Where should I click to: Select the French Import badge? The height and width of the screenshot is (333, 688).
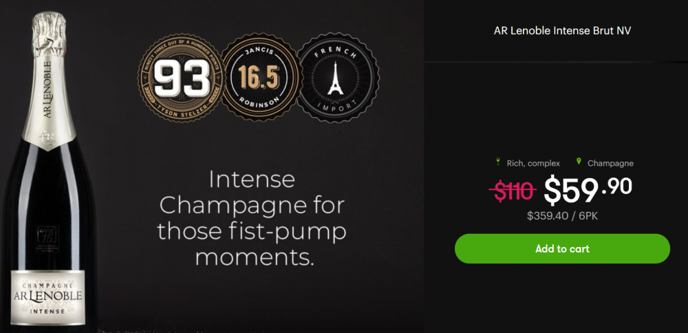click(x=338, y=78)
